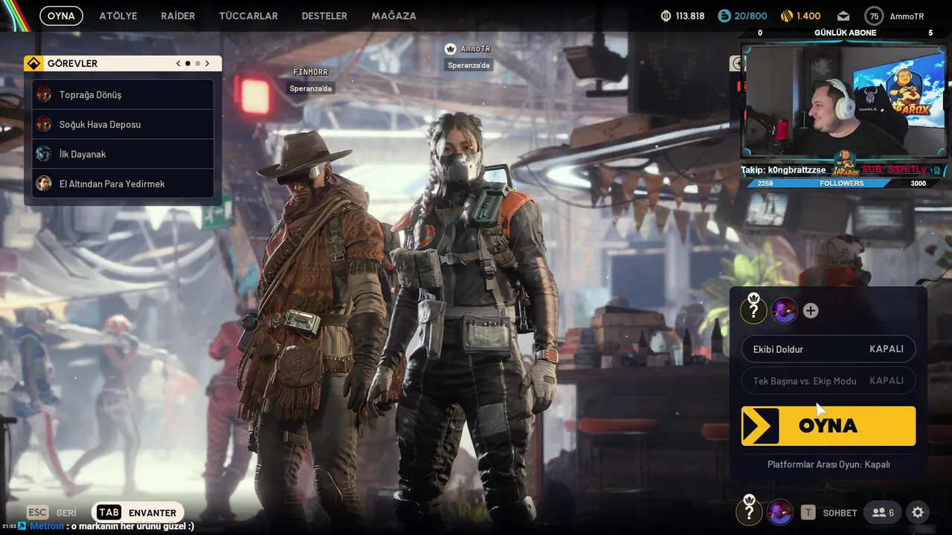Viewport: 952px width, 535px height.
Task: Open inventory via TAB ENVANTER button
Action: coord(139,513)
